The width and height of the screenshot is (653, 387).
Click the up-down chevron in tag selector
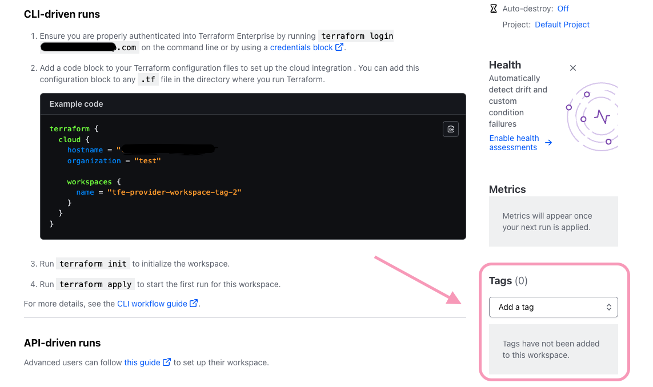[x=609, y=307]
